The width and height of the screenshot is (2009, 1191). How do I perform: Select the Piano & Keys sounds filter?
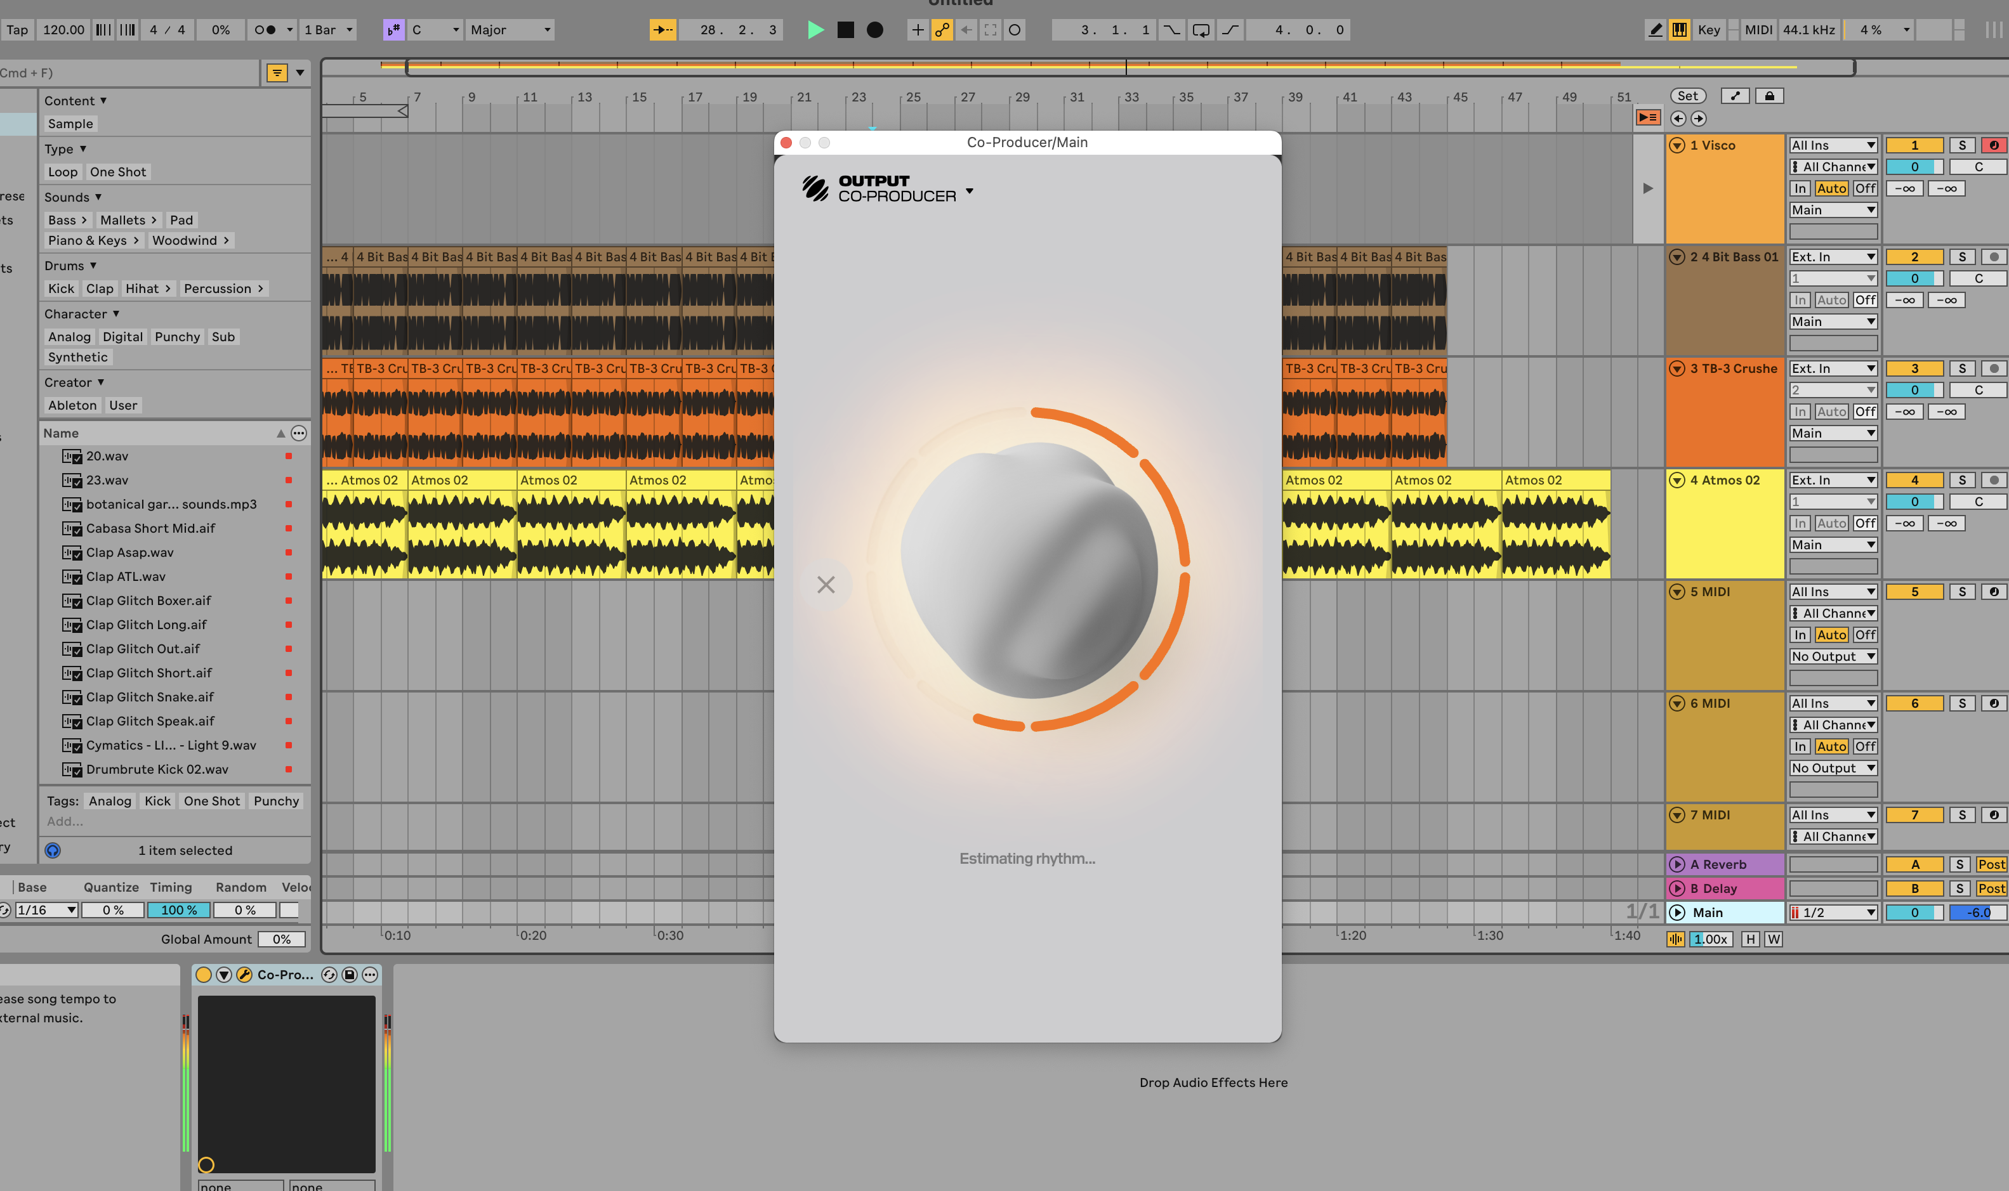pos(93,241)
